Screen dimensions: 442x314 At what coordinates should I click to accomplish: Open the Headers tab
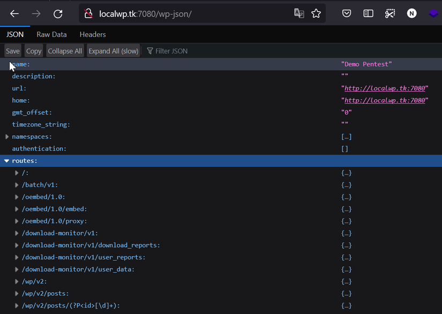click(93, 34)
